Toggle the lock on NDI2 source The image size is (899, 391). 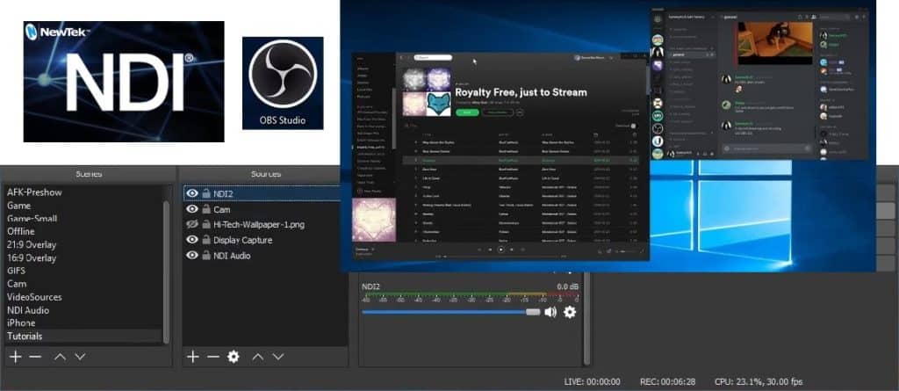pos(205,193)
